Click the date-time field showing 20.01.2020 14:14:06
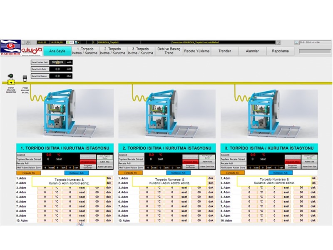 click(315, 42)
